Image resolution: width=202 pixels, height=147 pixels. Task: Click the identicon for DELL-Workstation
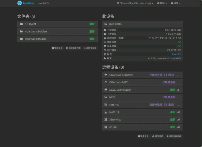pos(106,90)
